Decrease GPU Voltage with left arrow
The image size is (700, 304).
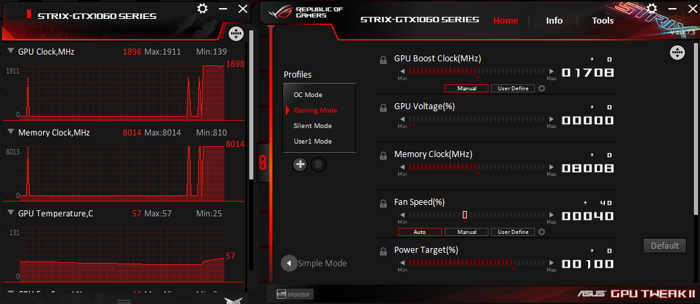[x=402, y=119]
